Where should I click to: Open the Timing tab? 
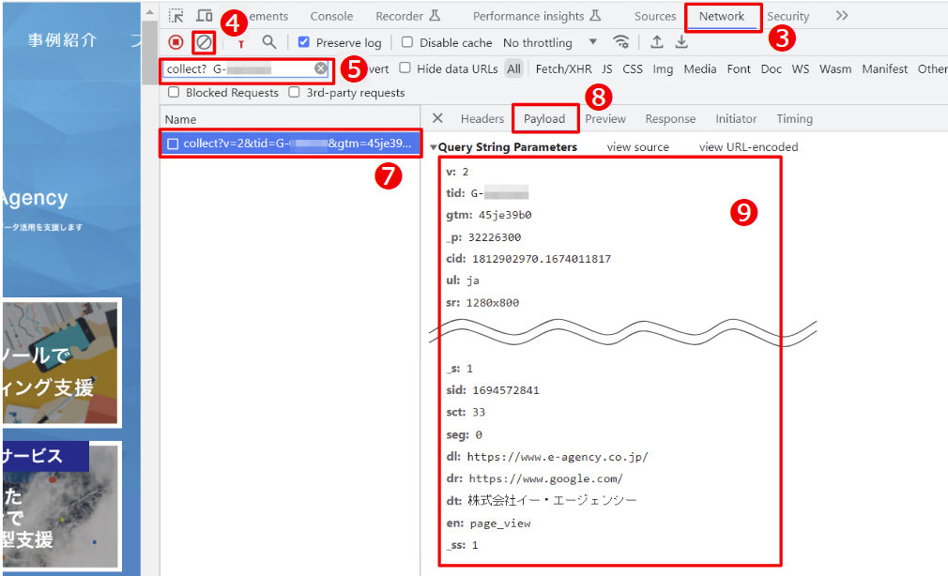point(794,118)
